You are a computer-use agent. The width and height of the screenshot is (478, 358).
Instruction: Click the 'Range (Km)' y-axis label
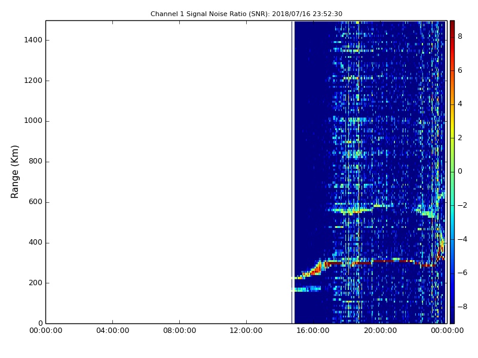(x=14, y=172)
